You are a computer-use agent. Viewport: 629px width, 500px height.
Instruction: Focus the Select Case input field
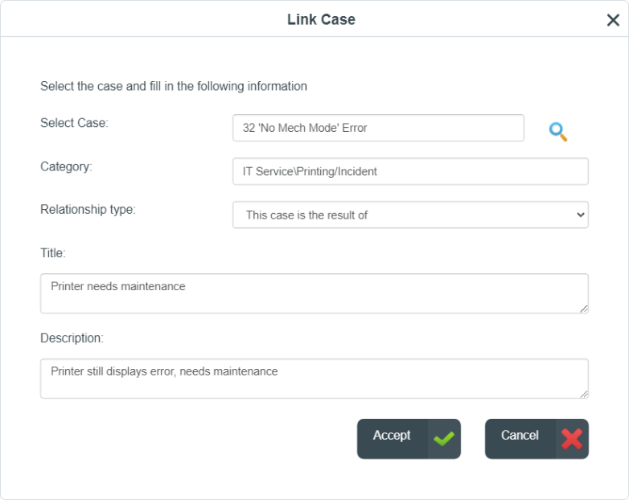(x=378, y=128)
